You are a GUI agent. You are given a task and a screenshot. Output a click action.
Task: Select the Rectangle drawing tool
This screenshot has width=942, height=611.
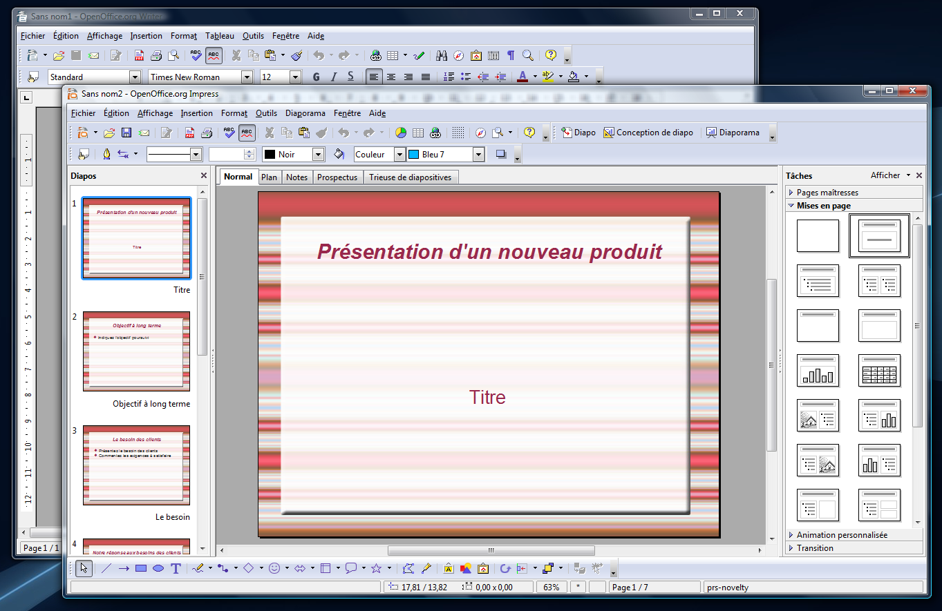click(141, 568)
